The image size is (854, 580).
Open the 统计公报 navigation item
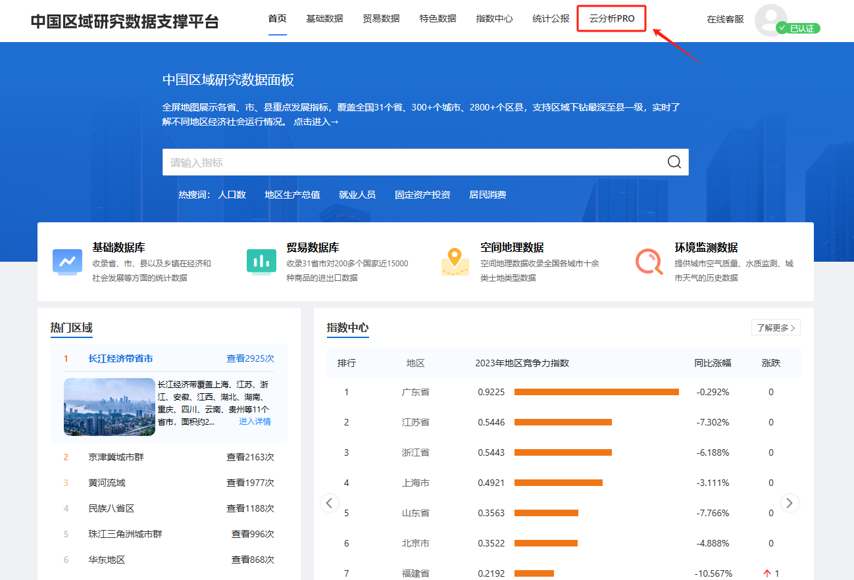(551, 18)
